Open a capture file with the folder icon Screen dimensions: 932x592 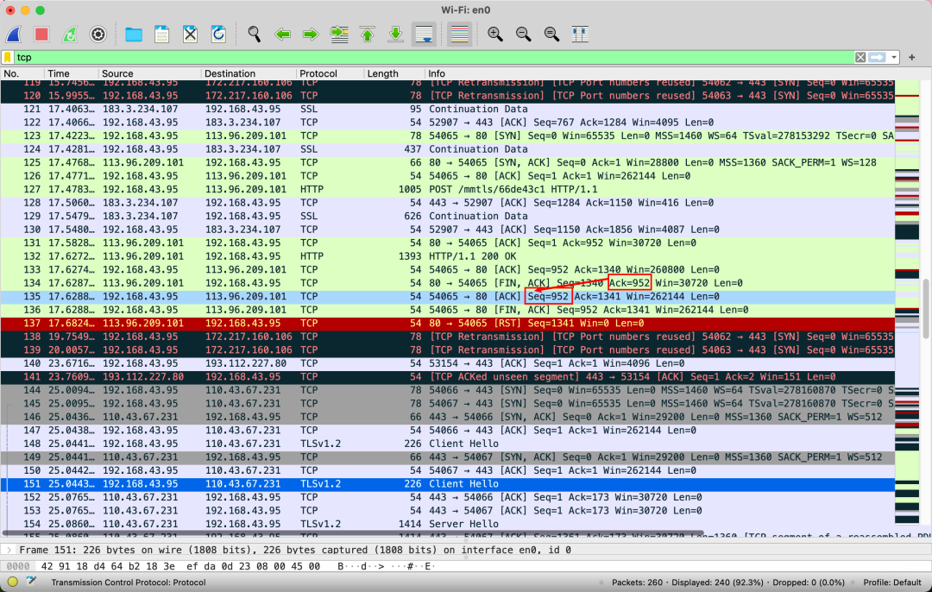[134, 35]
